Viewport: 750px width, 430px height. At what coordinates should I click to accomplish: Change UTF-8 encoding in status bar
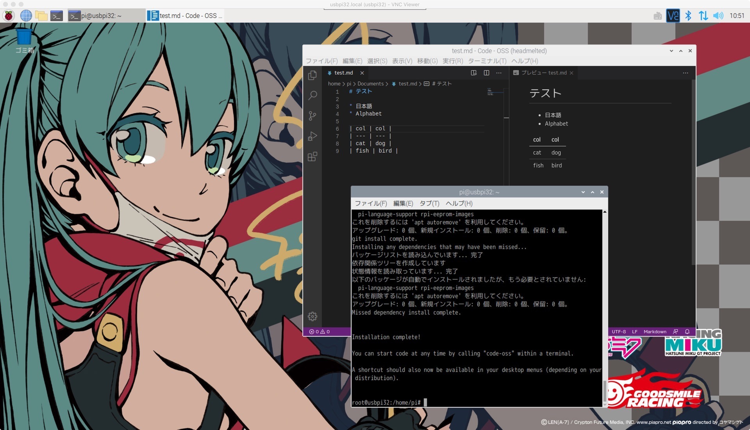click(619, 332)
